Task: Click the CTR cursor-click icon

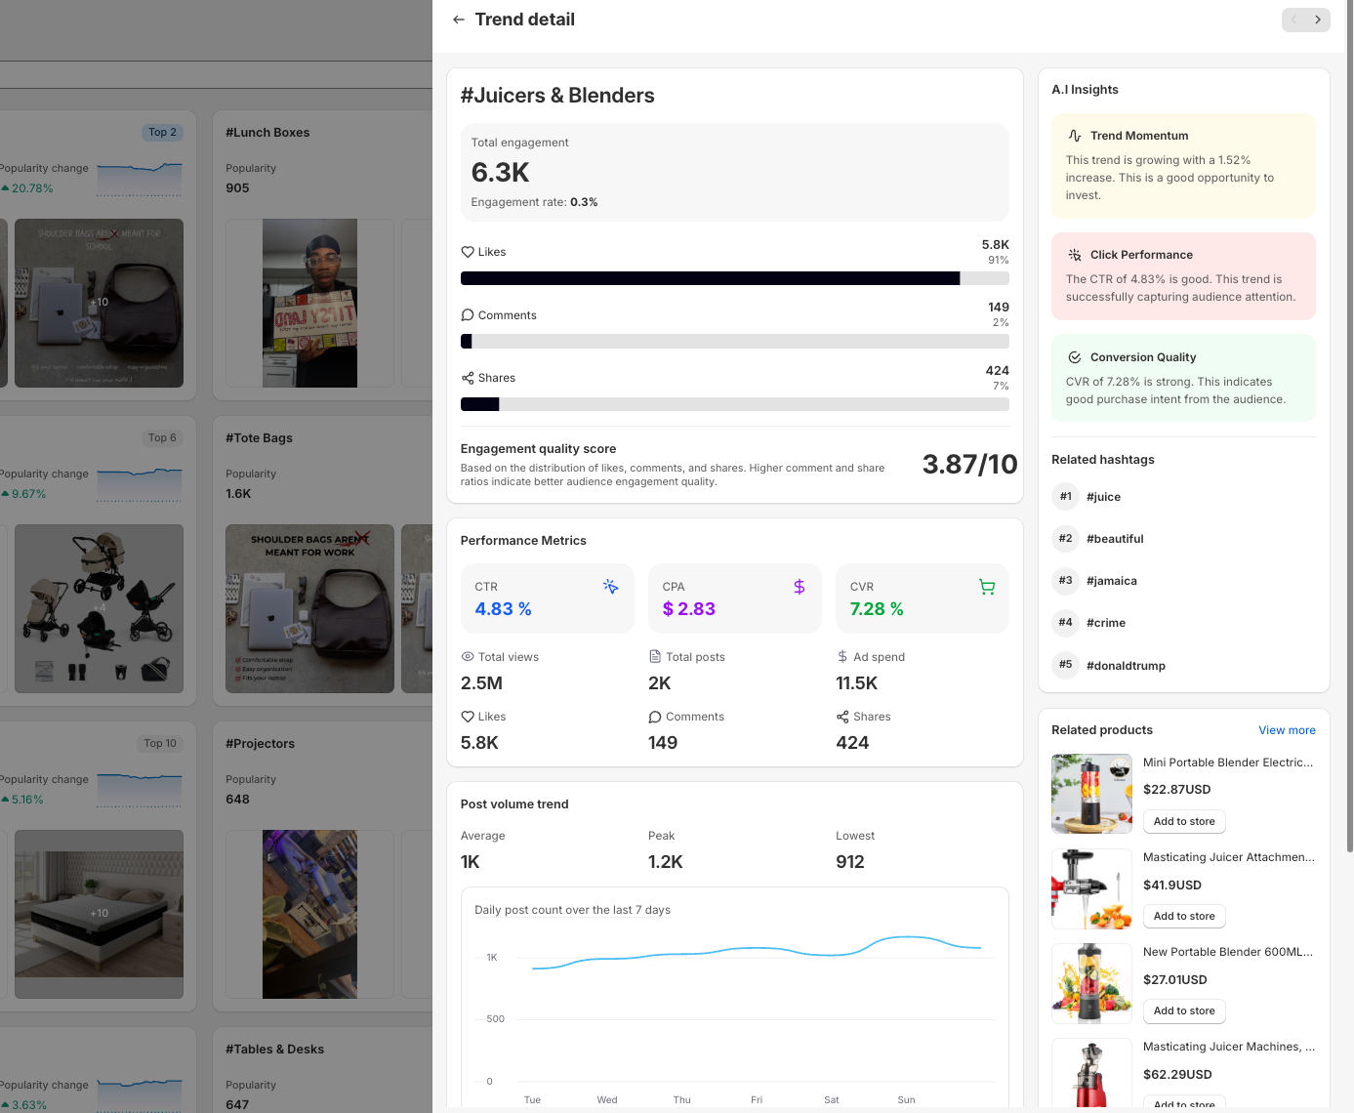Action: click(x=610, y=587)
